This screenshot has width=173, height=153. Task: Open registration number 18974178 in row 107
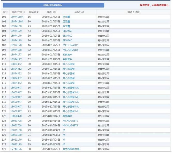(x=16, y=45)
